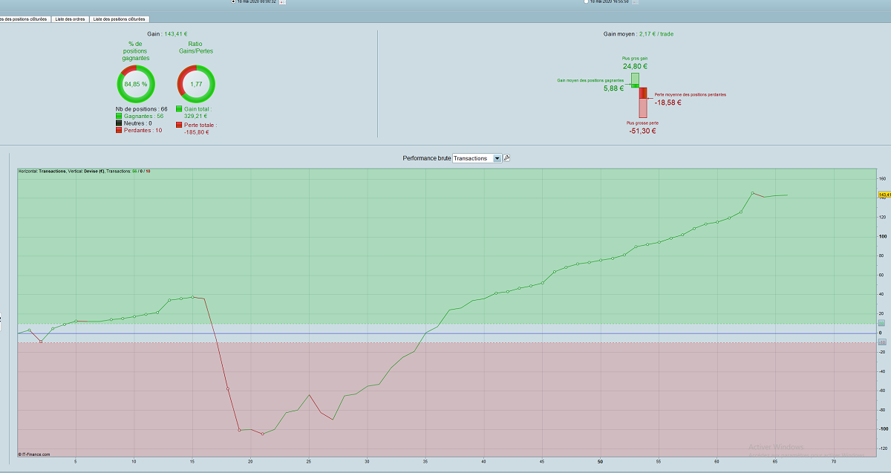
Task: Click the average winning gain 5,88 €
Action: 613,88
